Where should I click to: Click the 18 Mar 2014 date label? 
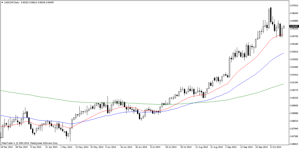pyautogui.click(x=6, y=147)
